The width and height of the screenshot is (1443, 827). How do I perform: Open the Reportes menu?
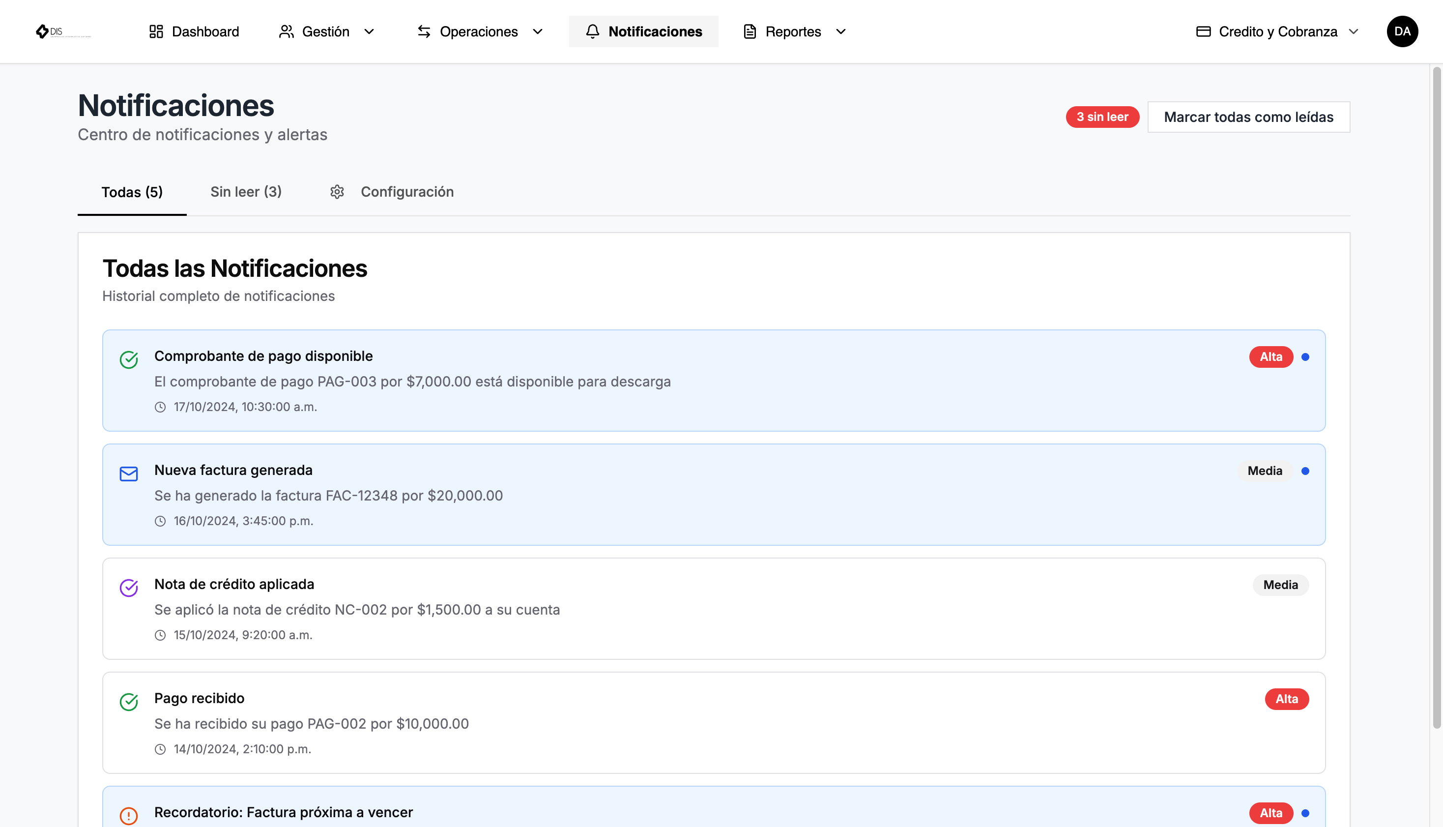pos(795,31)
